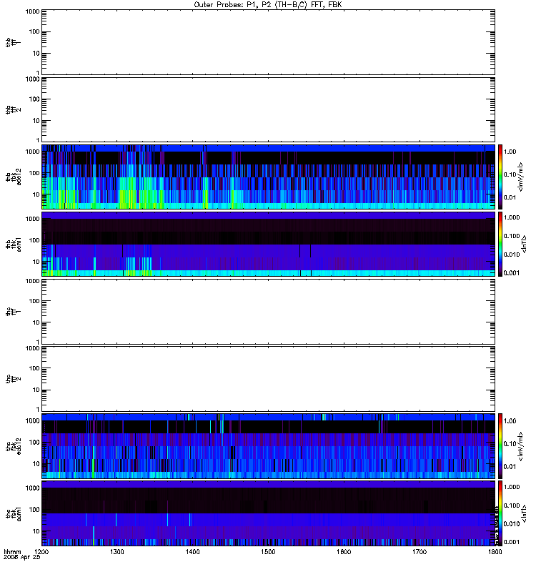Click the "0.100" tick on thc scm1 colorbar
This screenshot has width=536, height=572.
[x=512, y=506]
